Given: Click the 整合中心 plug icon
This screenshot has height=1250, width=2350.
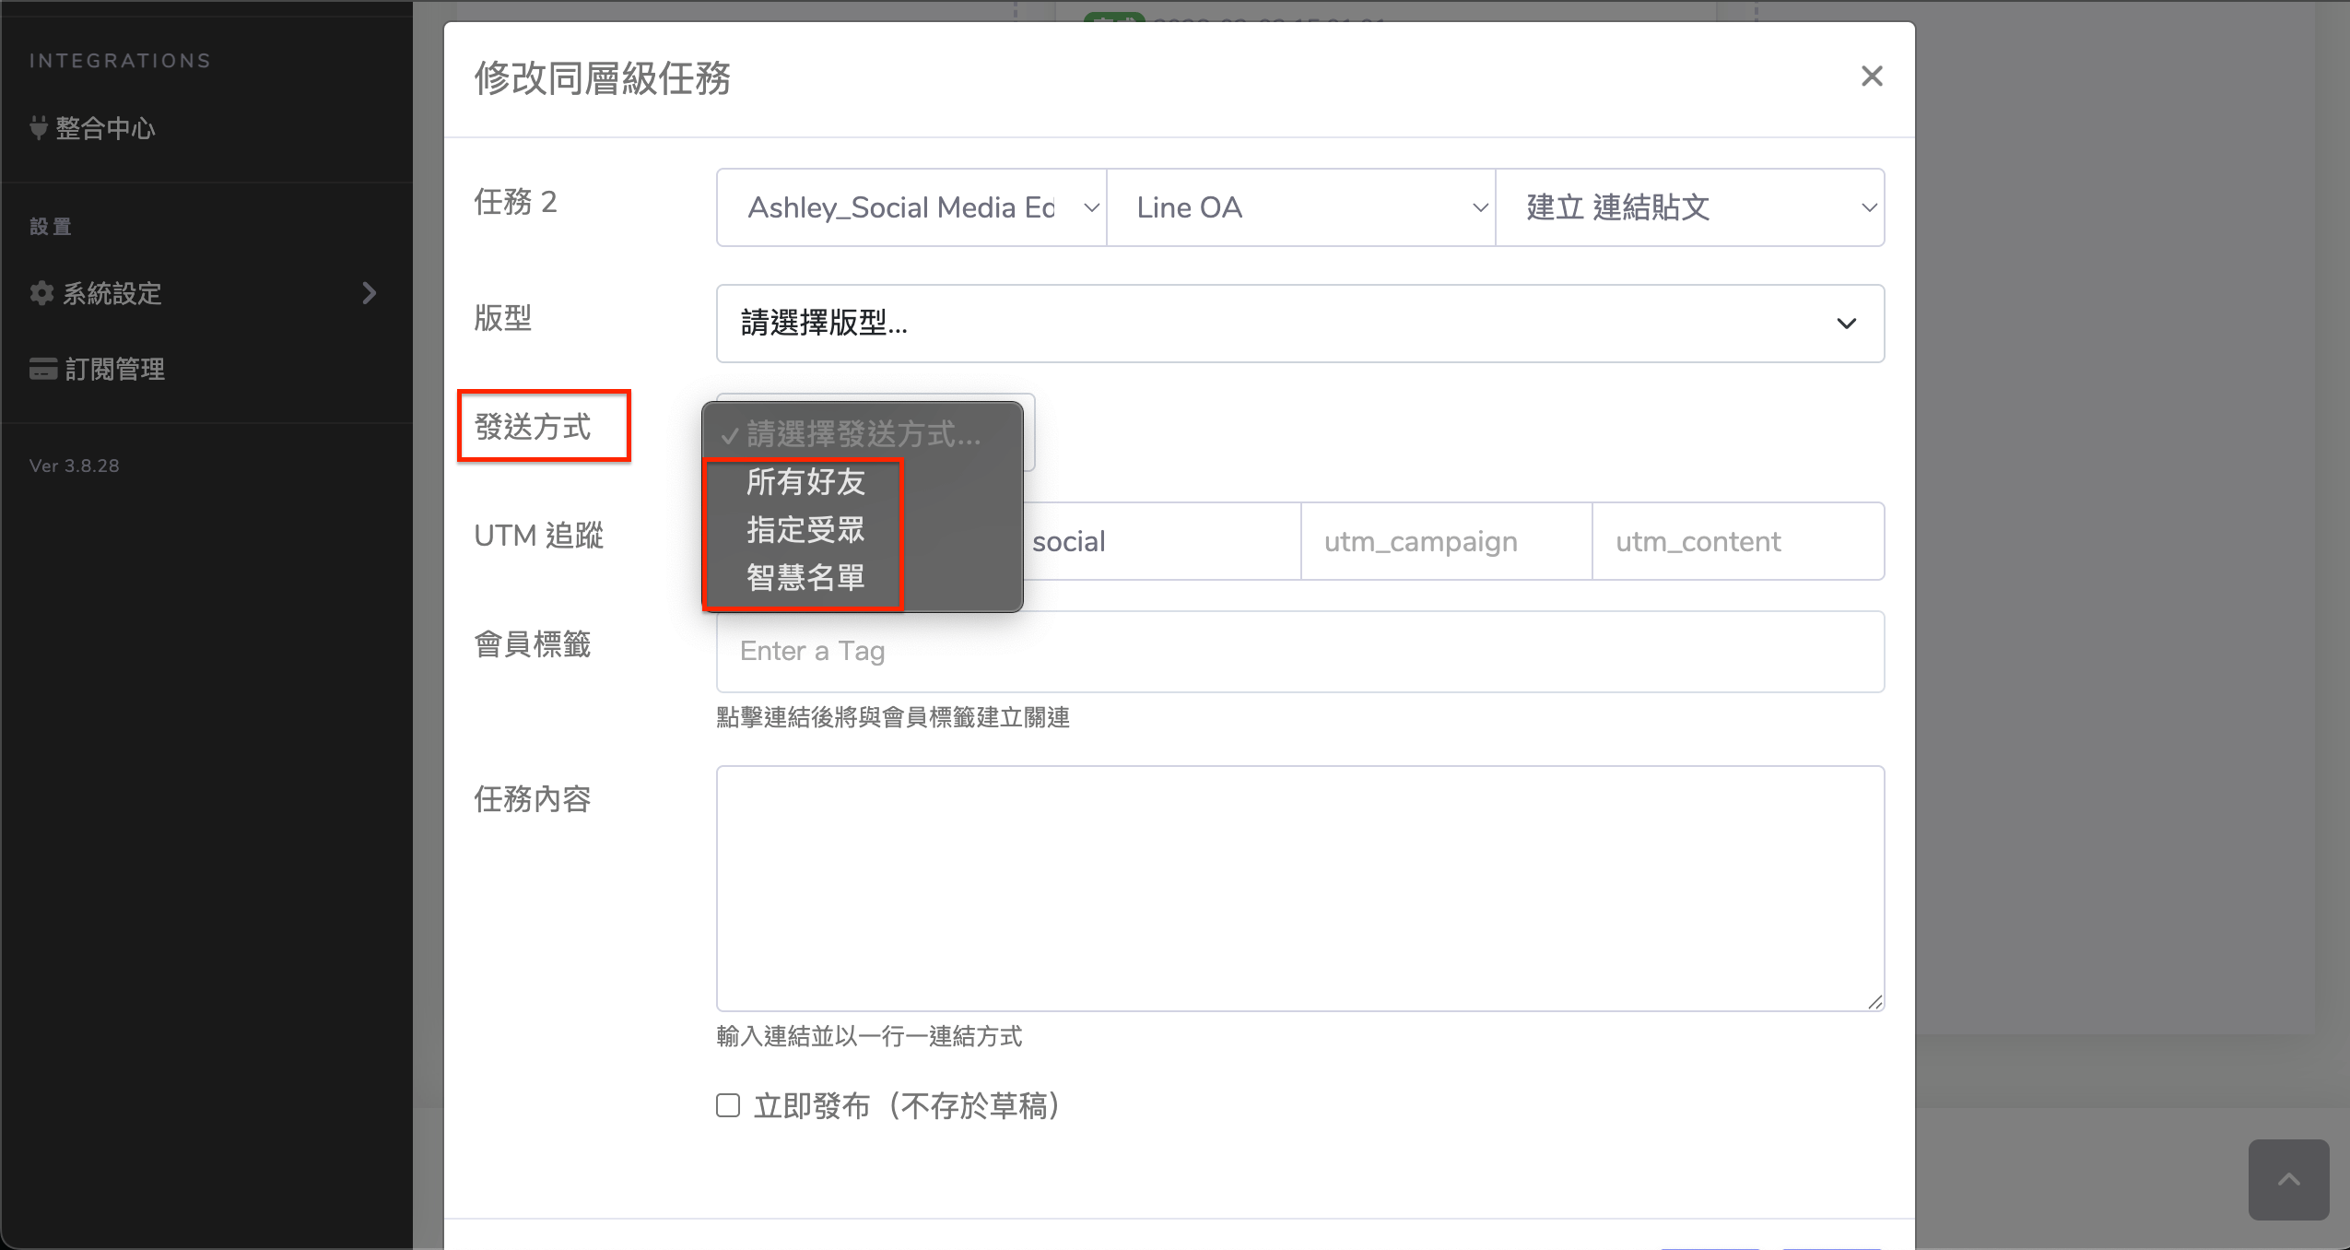Looking at the screenshot, I should [x=39, y=128].
